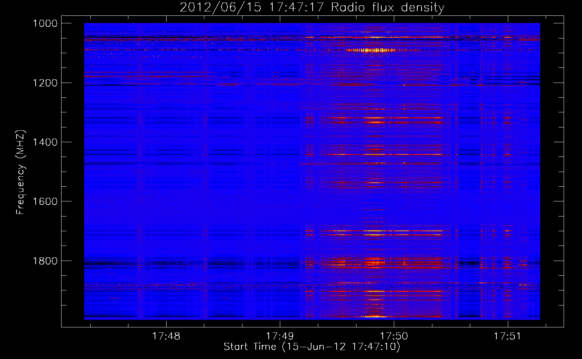Click the "Frequency (MHZ)" axis label
Image resolution: width=582 pixels, height=359 pixels.
tap(21, 173)
